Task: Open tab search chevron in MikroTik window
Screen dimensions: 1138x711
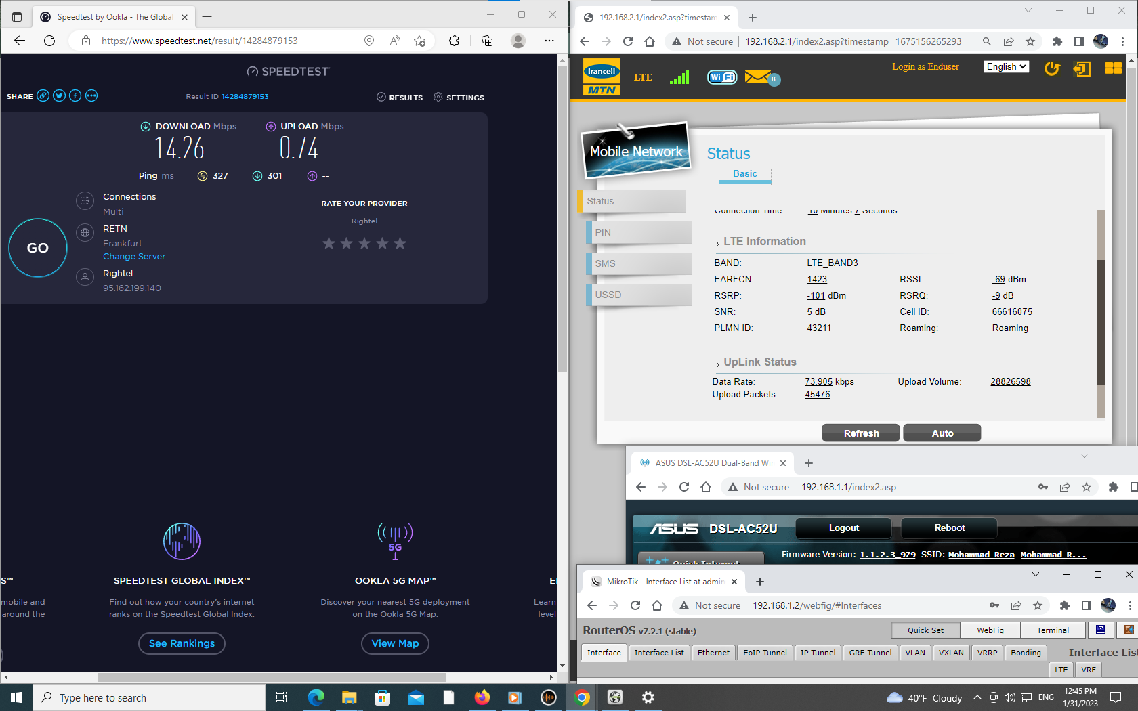Action: pos(1036,574)
